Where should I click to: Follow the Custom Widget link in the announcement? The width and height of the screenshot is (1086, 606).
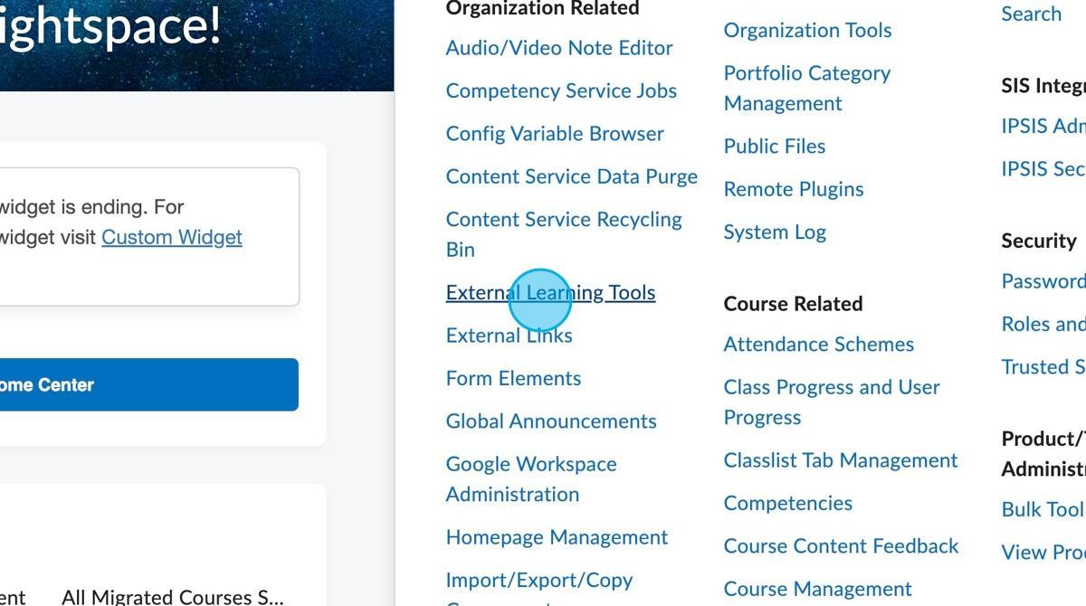[x=171, y=237]
